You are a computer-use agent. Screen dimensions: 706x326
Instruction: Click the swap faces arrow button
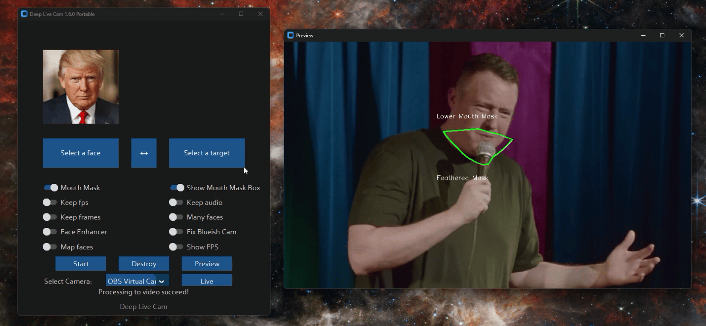(x=144, y=153)
